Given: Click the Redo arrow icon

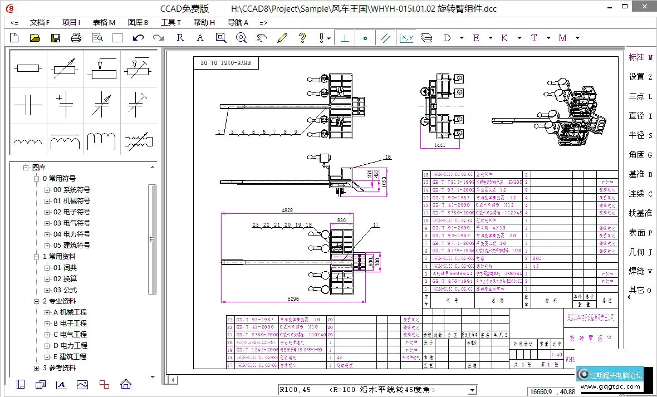Looking at the screenshot, I should 158,37.
